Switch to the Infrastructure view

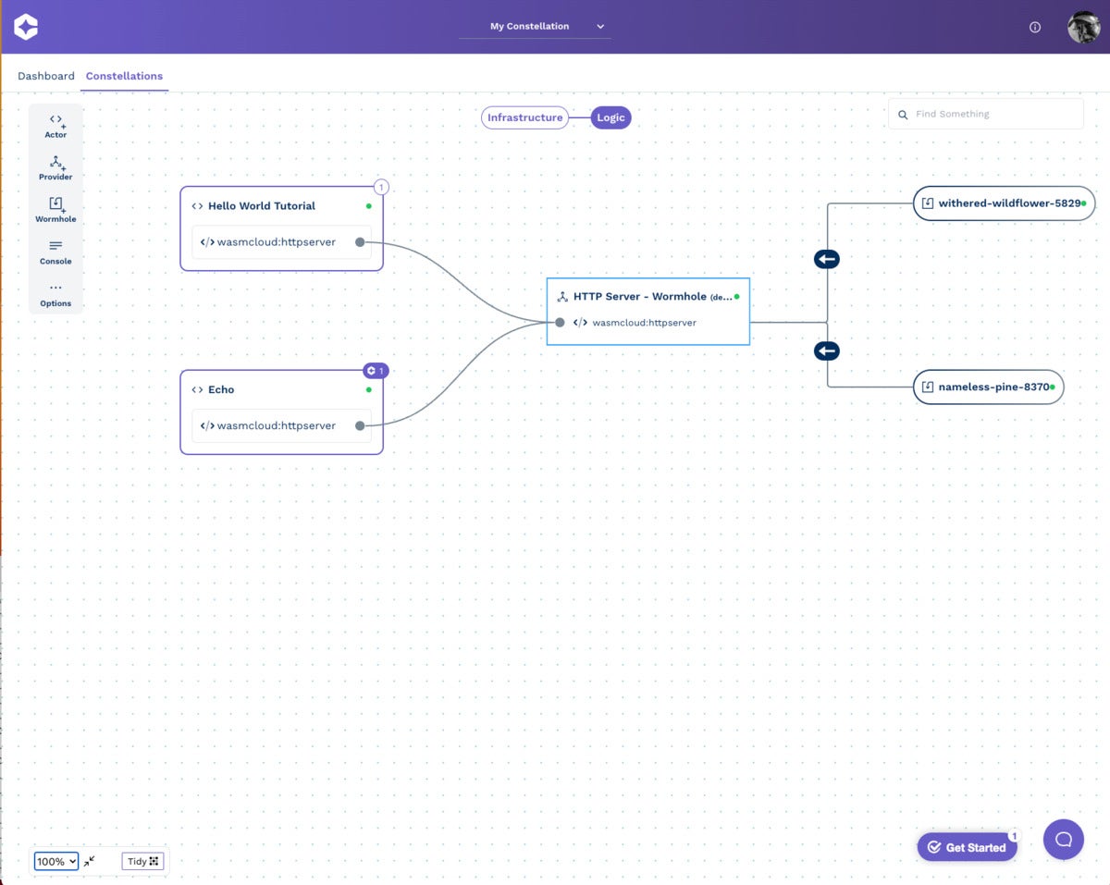click(x=524, y=117)
